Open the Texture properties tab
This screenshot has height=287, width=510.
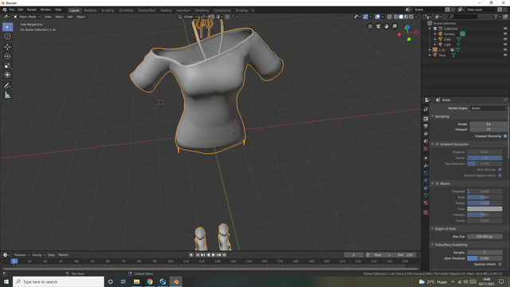point(426,213)
